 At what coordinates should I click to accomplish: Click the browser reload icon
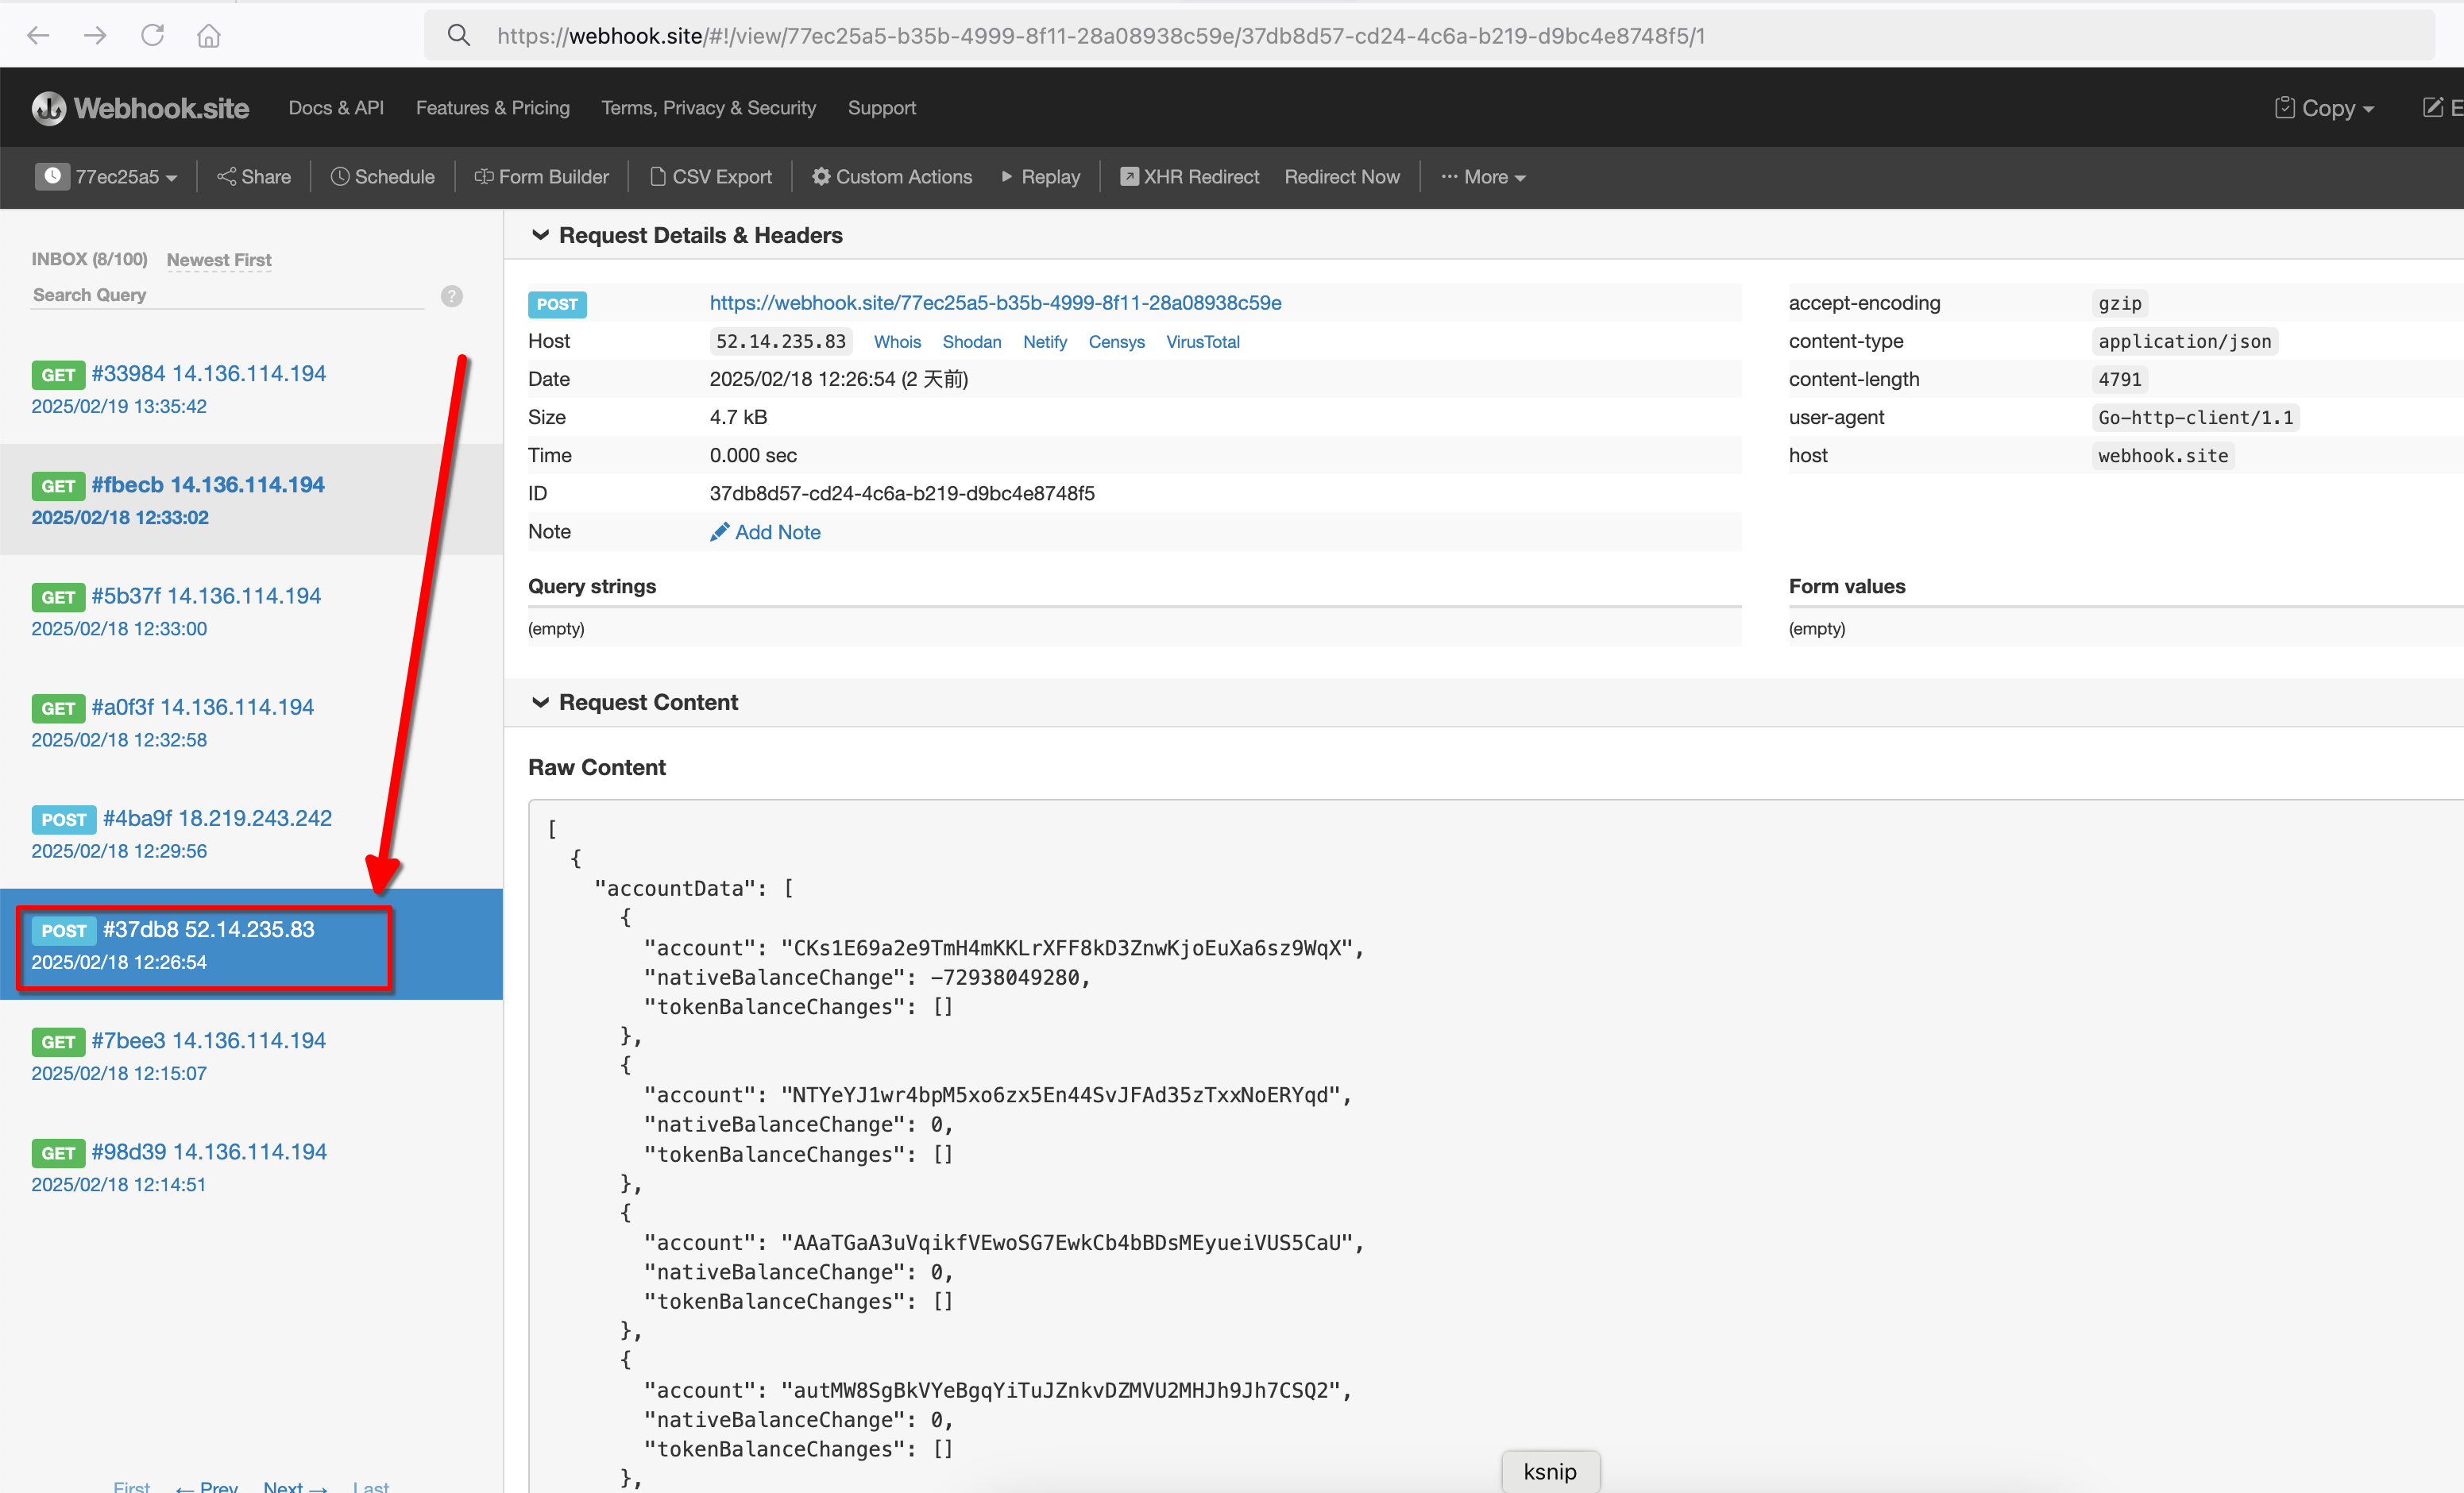point(152,36)
